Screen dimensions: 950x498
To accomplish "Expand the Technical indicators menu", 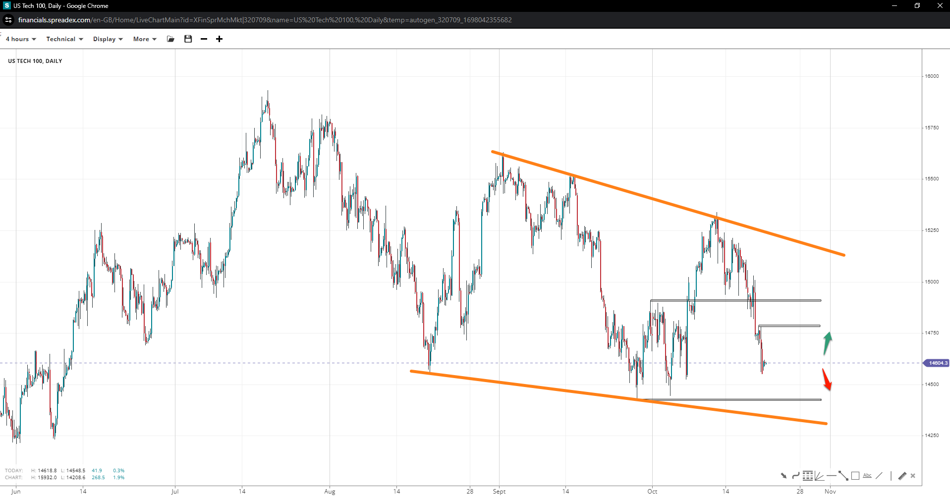I will click(x=64, y=39).
